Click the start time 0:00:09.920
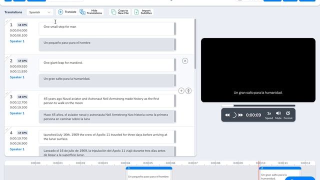Viewport: 320px width, 180px height. [x=18, y=66]
